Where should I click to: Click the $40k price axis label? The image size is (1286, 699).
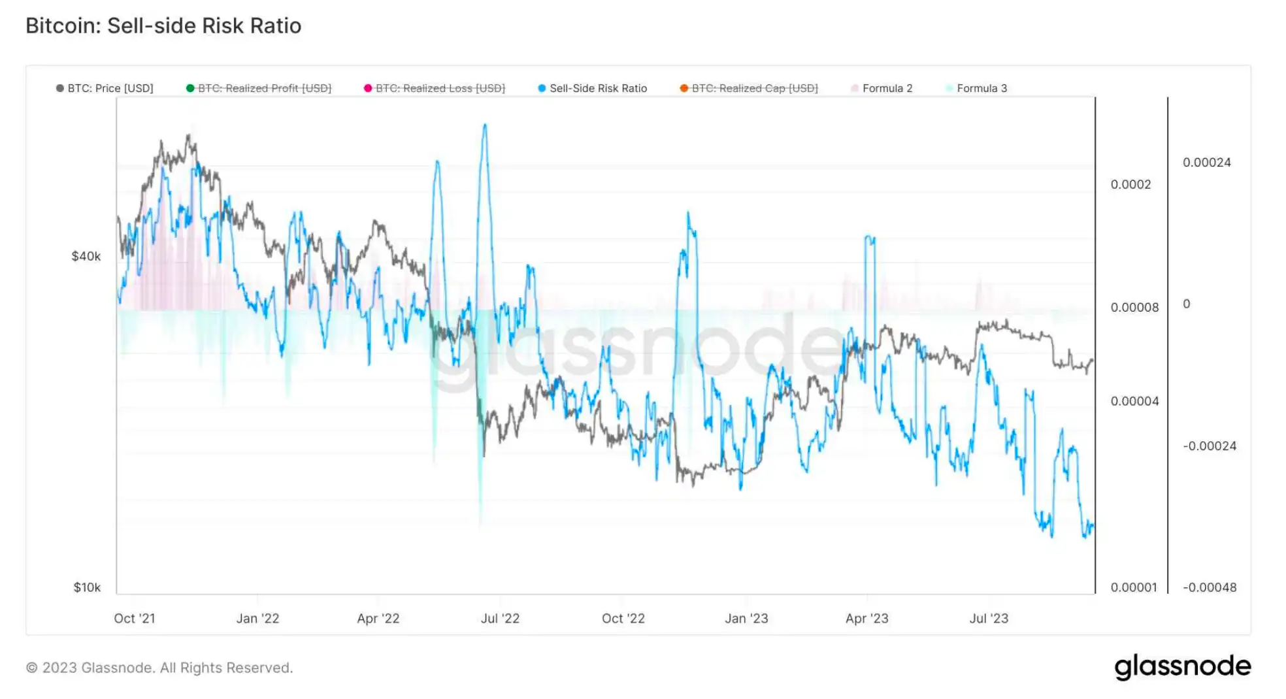86,256
